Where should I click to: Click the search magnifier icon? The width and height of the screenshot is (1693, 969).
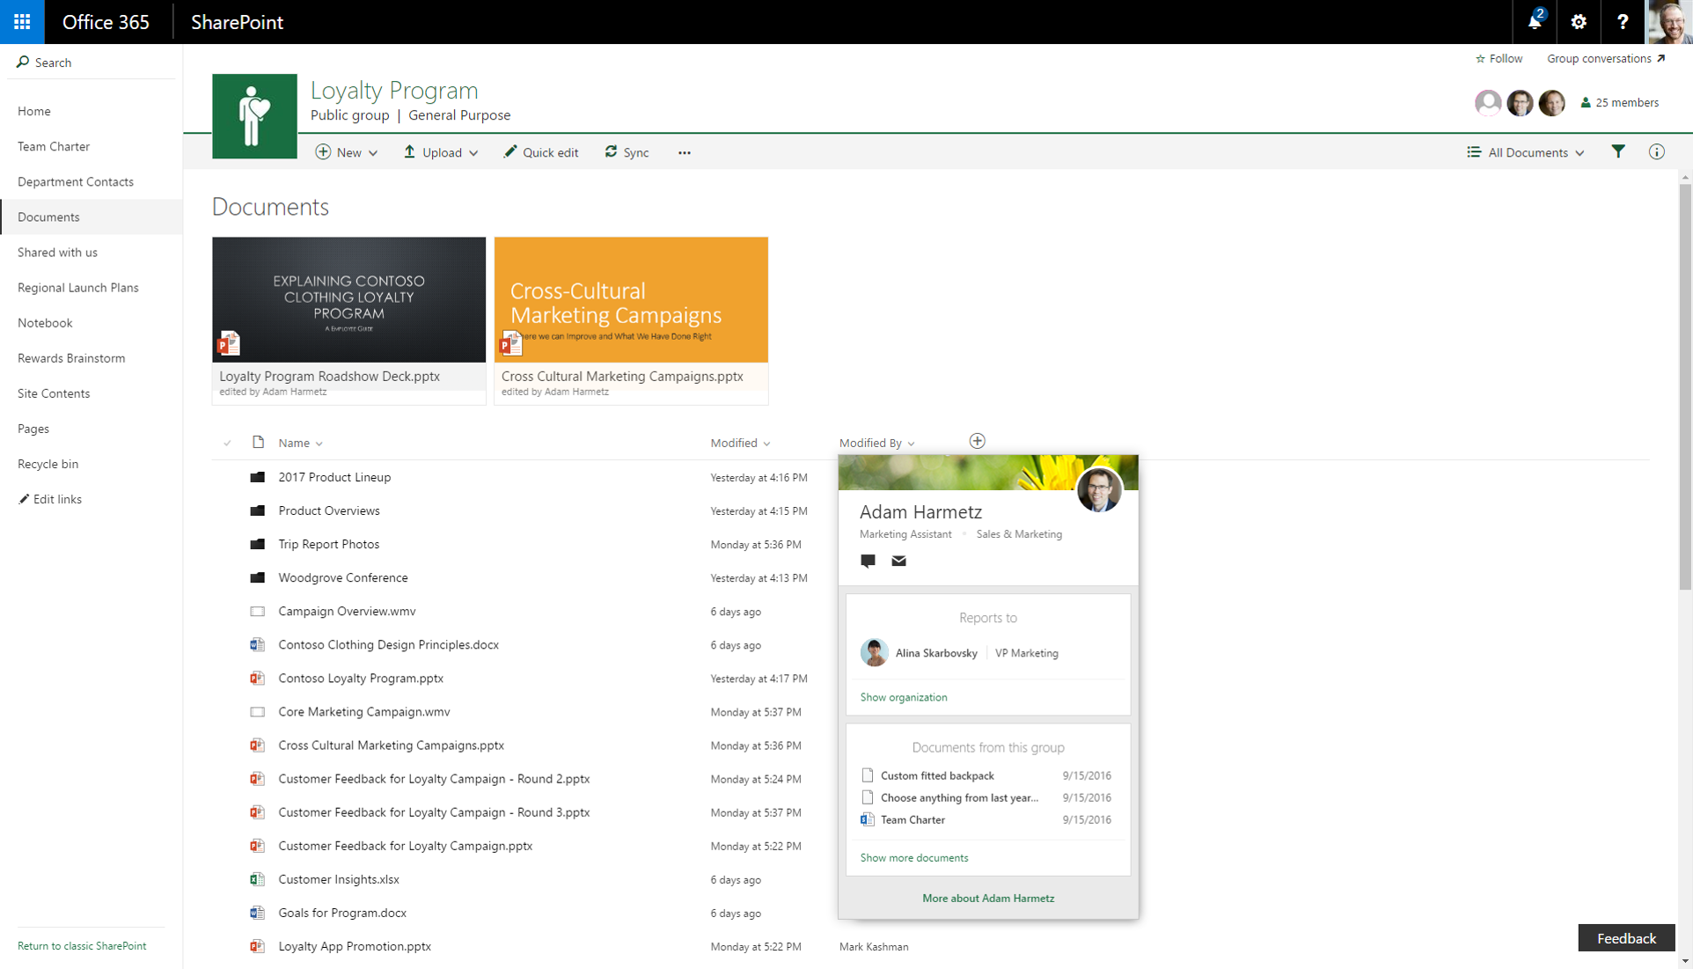[x=23, y=62]
